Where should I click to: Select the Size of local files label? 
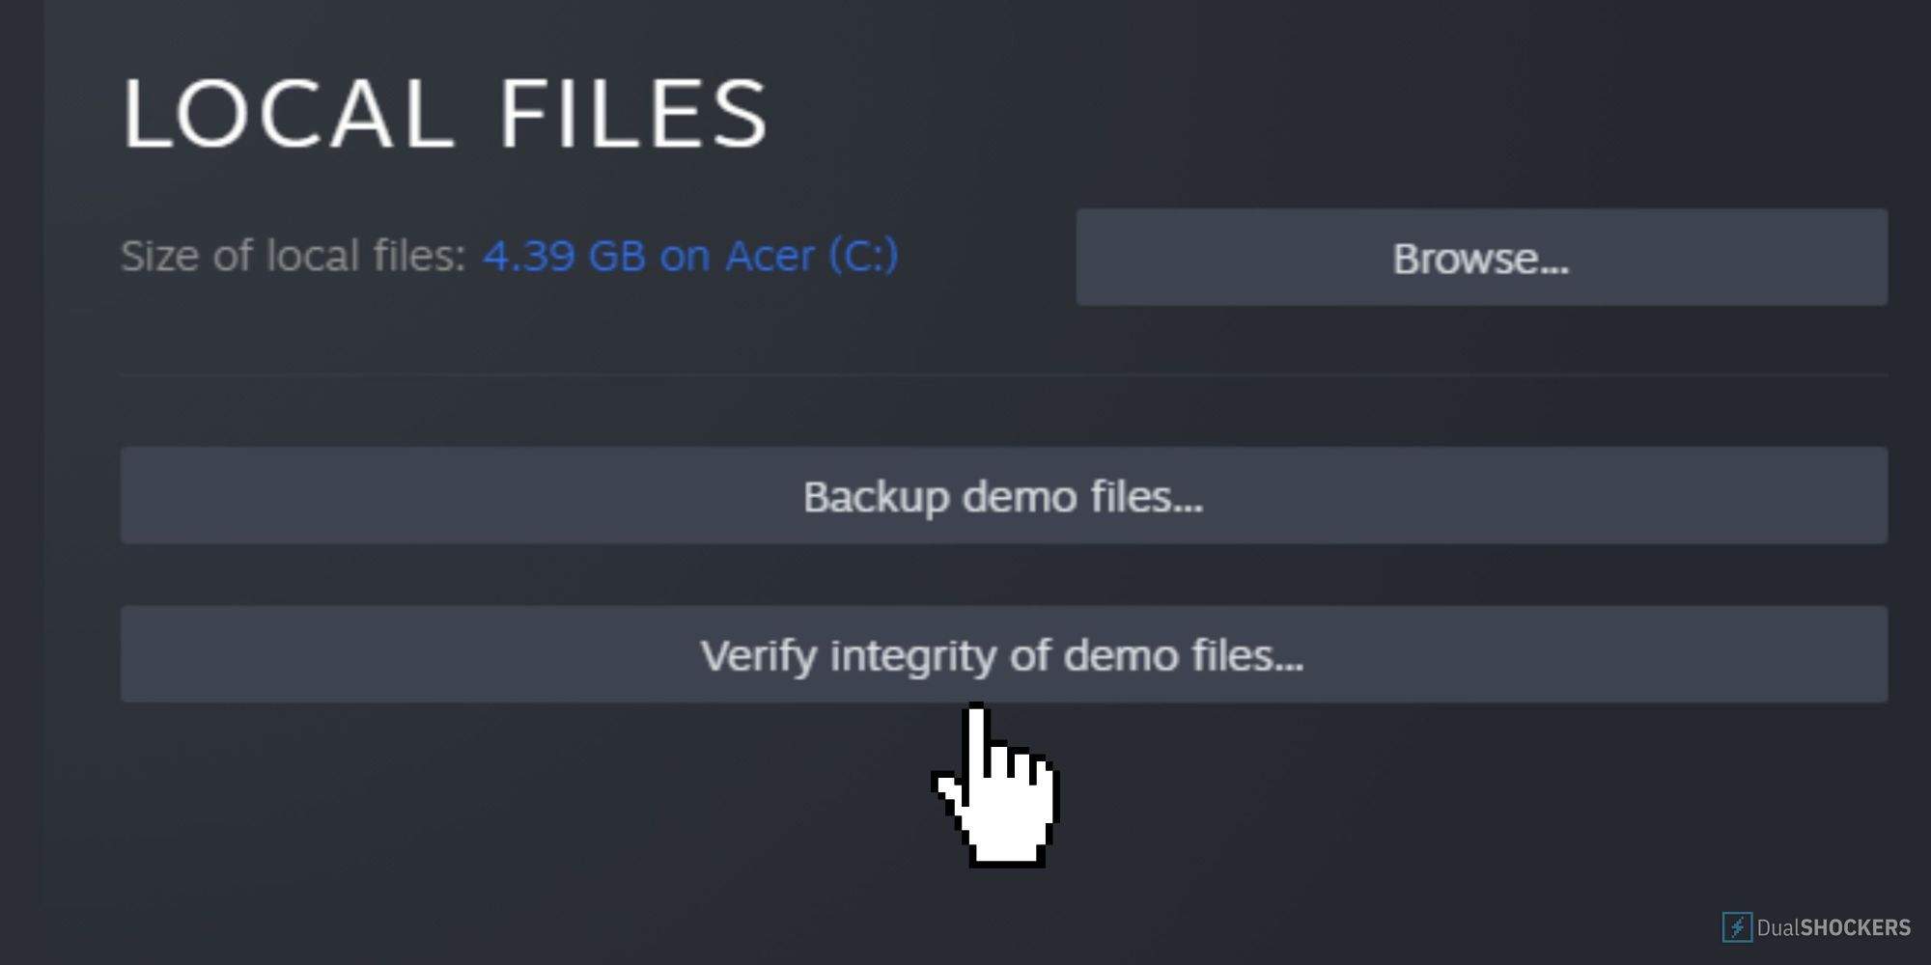(x=294, y=256)
